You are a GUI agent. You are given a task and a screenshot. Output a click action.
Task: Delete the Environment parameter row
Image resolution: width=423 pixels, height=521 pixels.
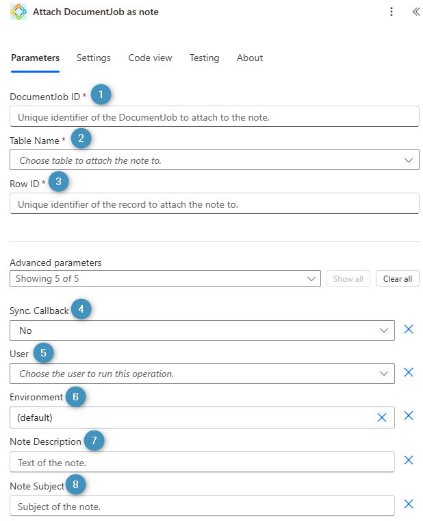(x=409, y=416)
